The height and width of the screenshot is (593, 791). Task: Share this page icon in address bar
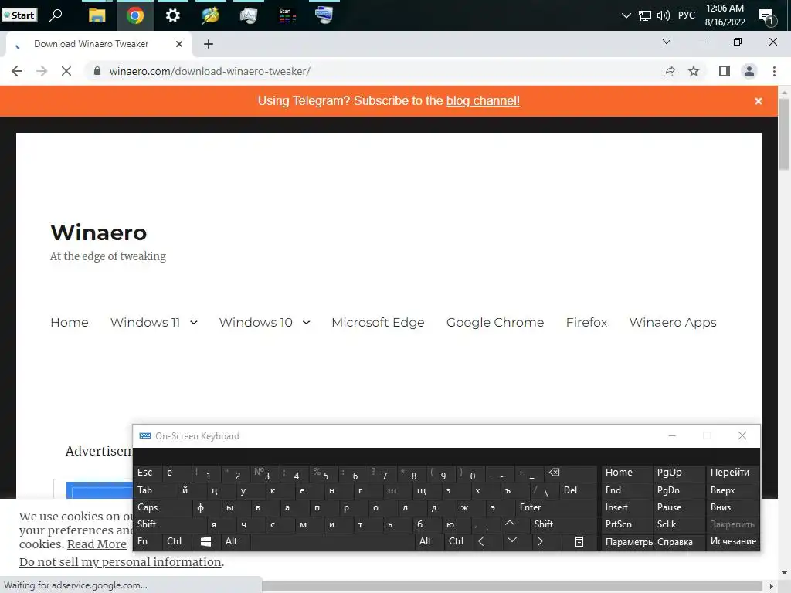(x=669, y=71)
